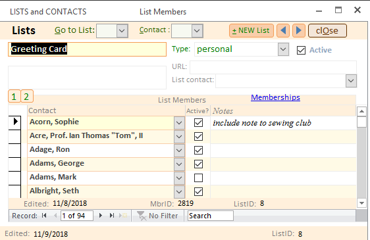Click the Greeting Card list name field
Screen dimensions: 370x240
pos(88,49)
